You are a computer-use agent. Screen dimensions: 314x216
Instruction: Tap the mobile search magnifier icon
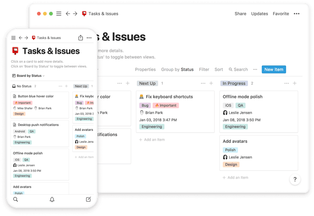coord(16,199)
